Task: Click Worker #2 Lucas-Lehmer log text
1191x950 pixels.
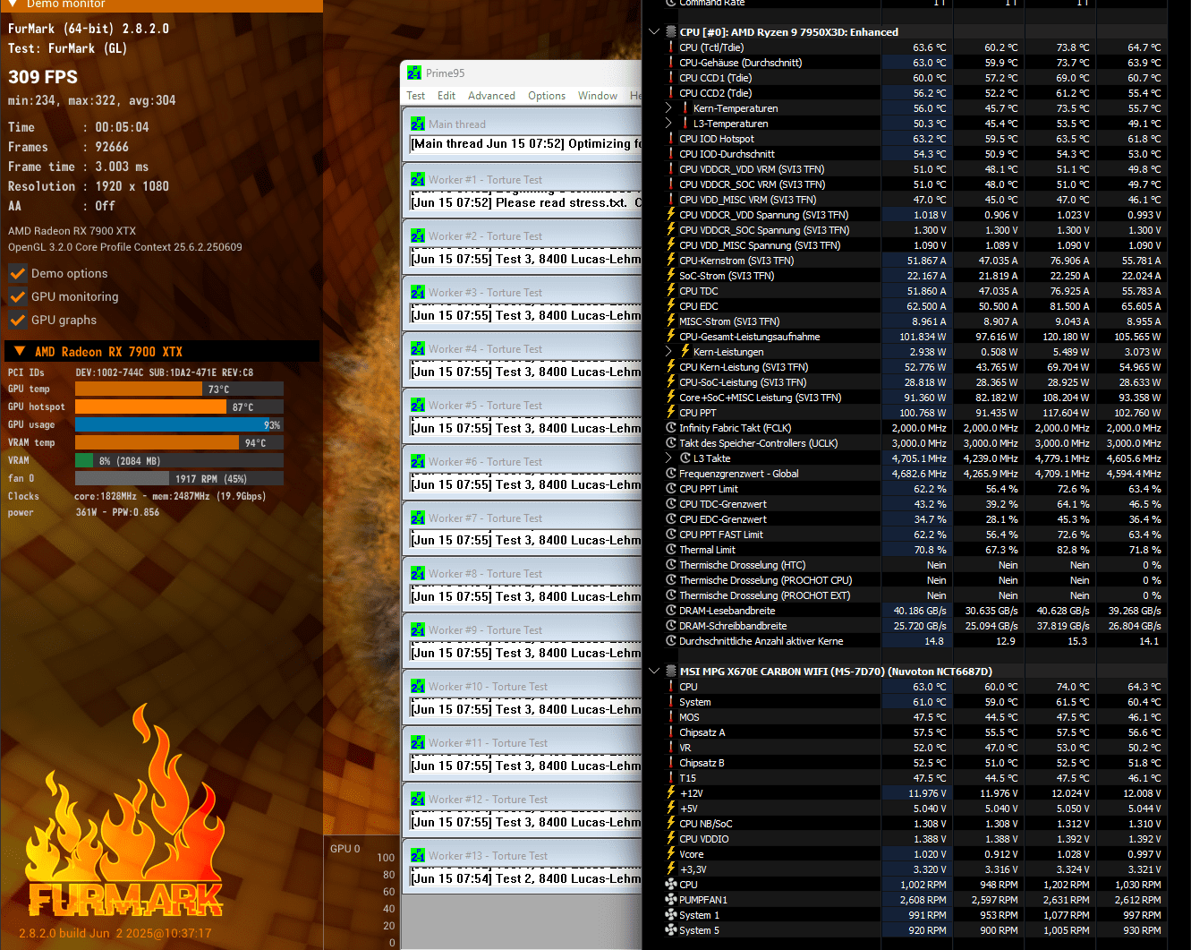Action: [526, 260]
